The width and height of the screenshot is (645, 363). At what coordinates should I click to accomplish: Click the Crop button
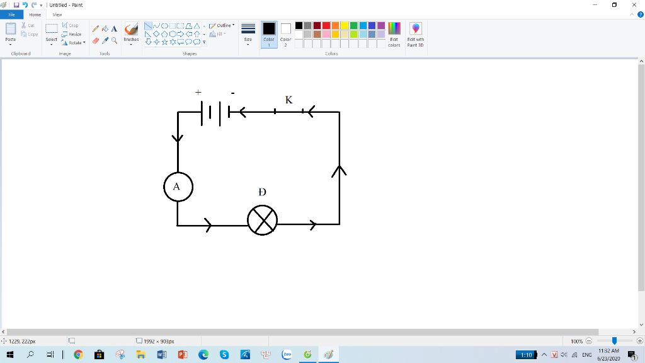click(71, 25)
